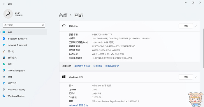Select the 系統 monitor icon
The height and width of the screenshot is (107, 204).
[x=4, y=32]
